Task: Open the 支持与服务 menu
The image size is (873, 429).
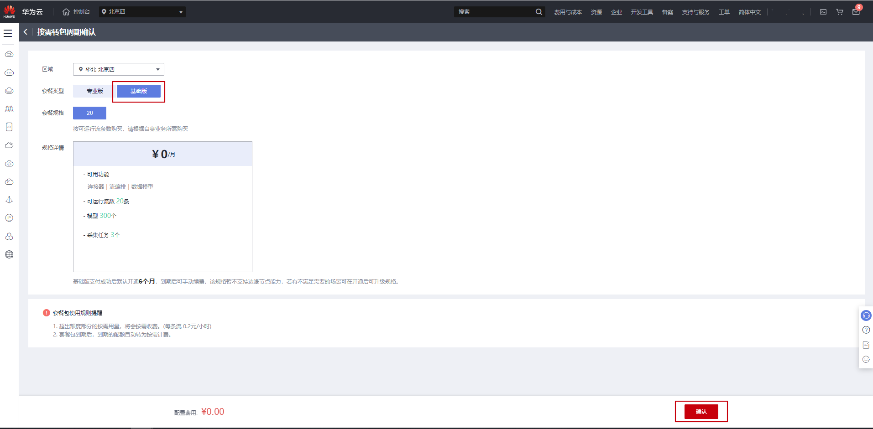Action: 696,12
